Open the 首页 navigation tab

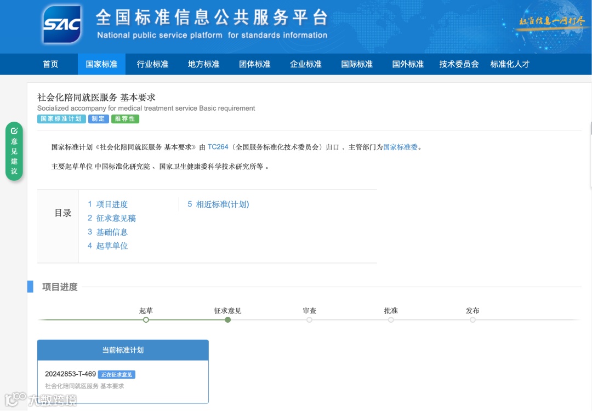click(50, 64)
